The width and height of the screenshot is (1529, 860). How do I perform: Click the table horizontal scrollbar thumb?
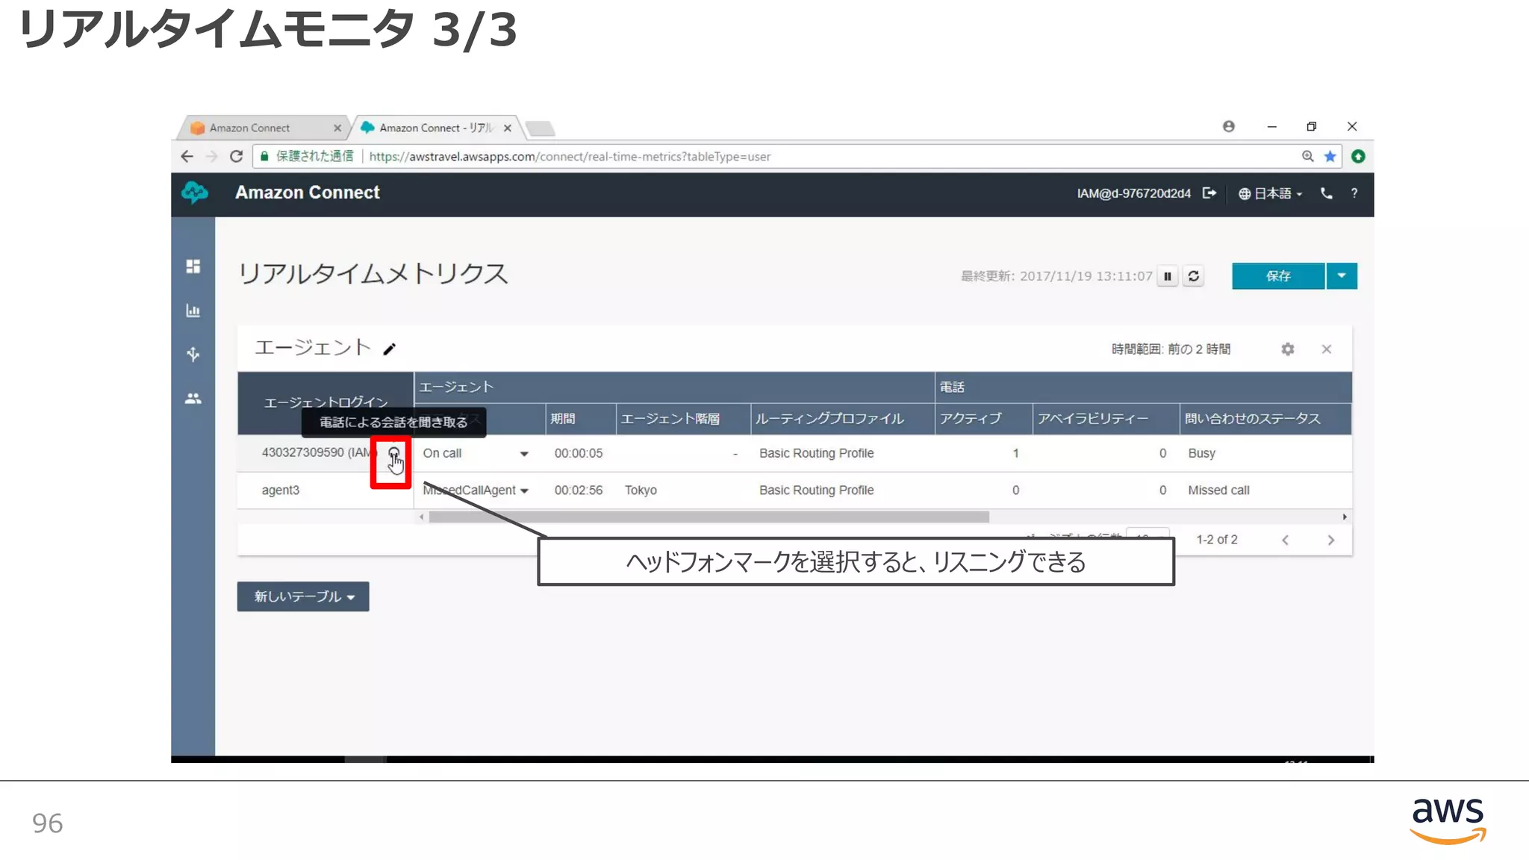coord(709,517)
